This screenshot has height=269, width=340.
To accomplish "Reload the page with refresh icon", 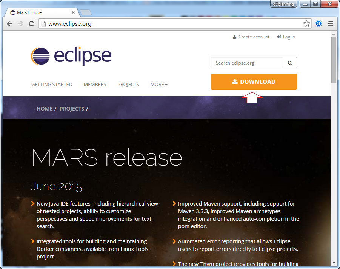I will tap(32, 24).
